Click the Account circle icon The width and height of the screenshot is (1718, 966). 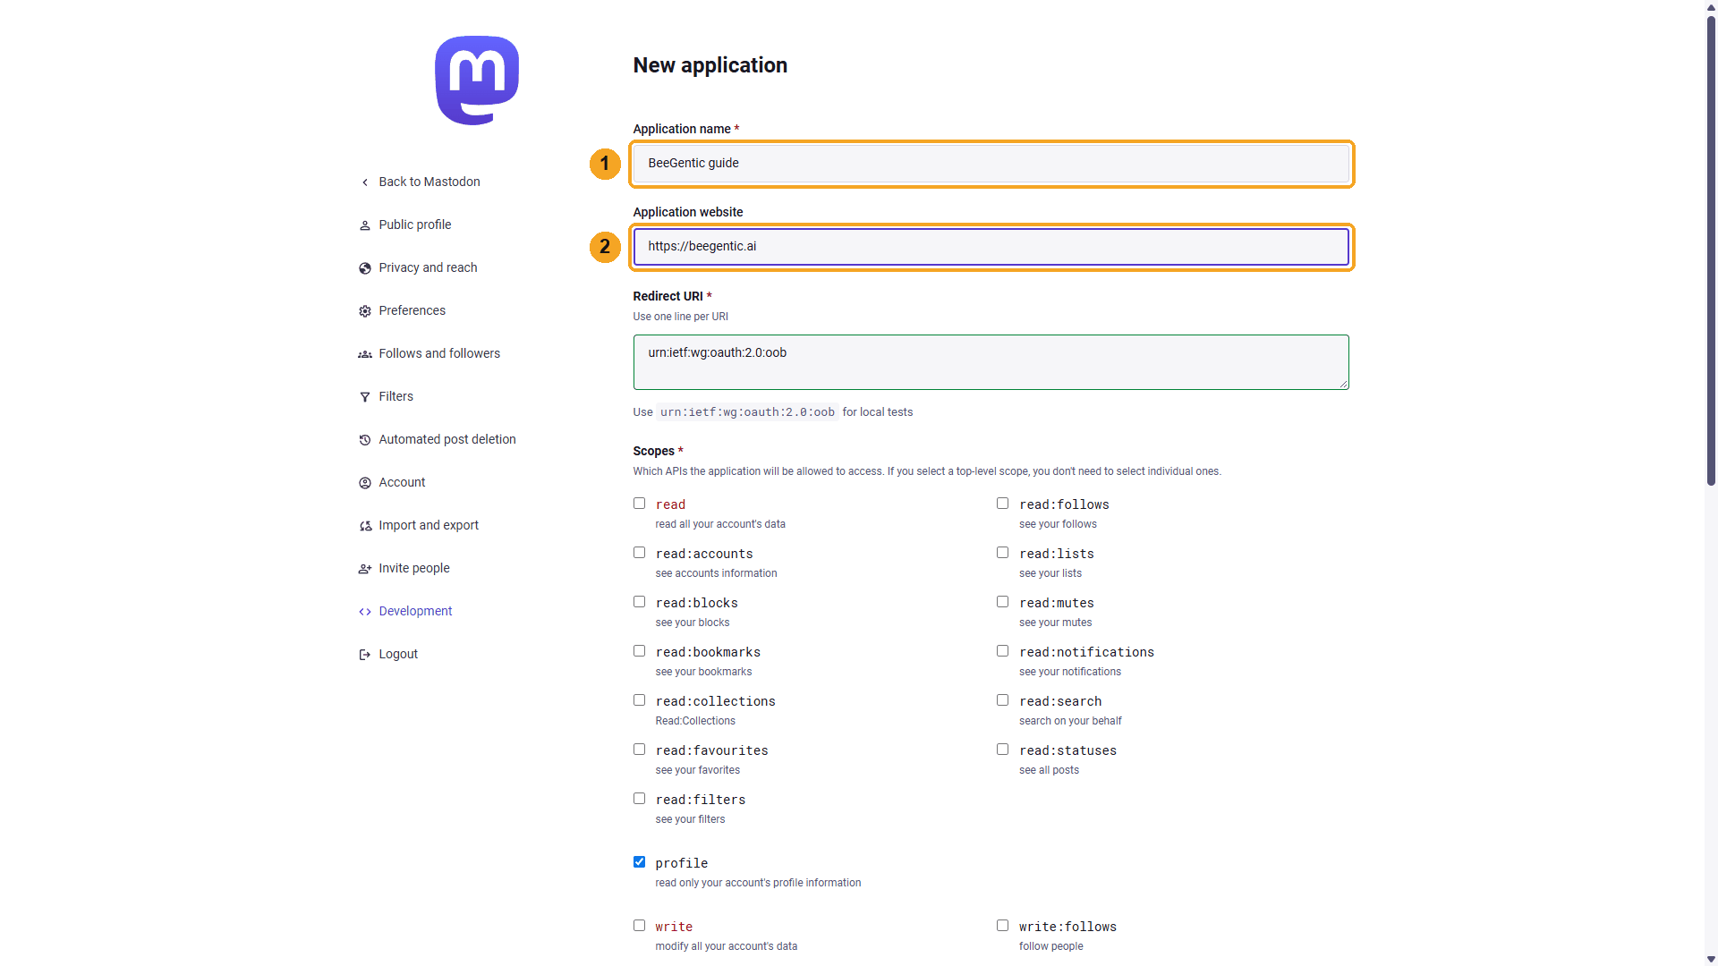[365, 483]
